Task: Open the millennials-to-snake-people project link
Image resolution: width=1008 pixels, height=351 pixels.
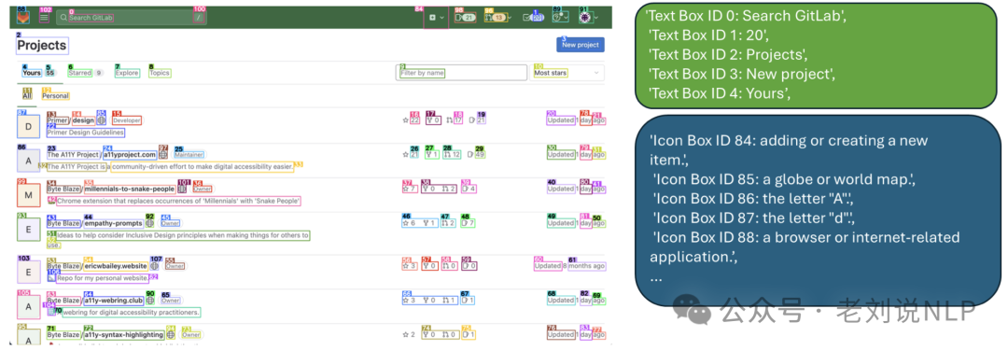Action: pos(129,189)
